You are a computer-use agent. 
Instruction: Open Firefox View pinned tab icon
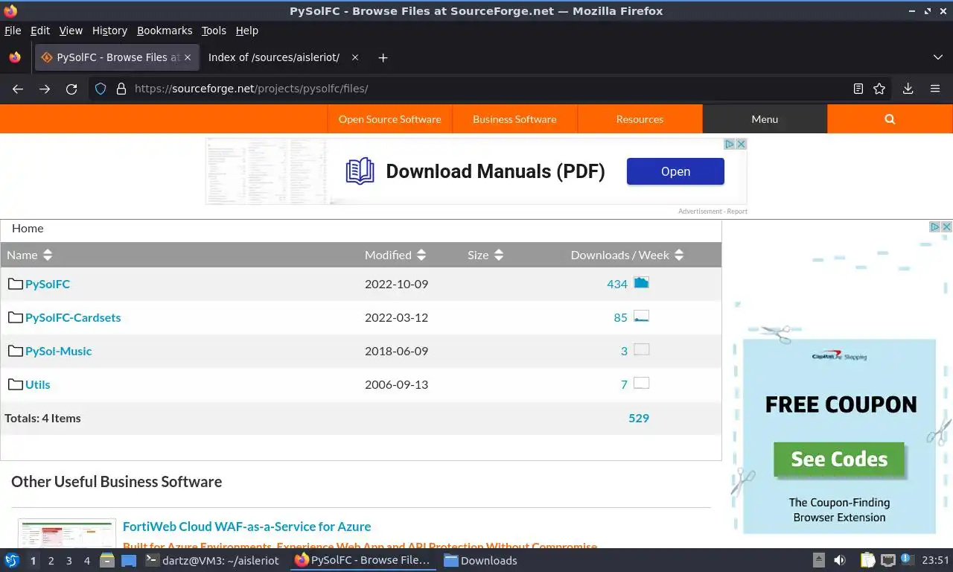click(15, 57)
